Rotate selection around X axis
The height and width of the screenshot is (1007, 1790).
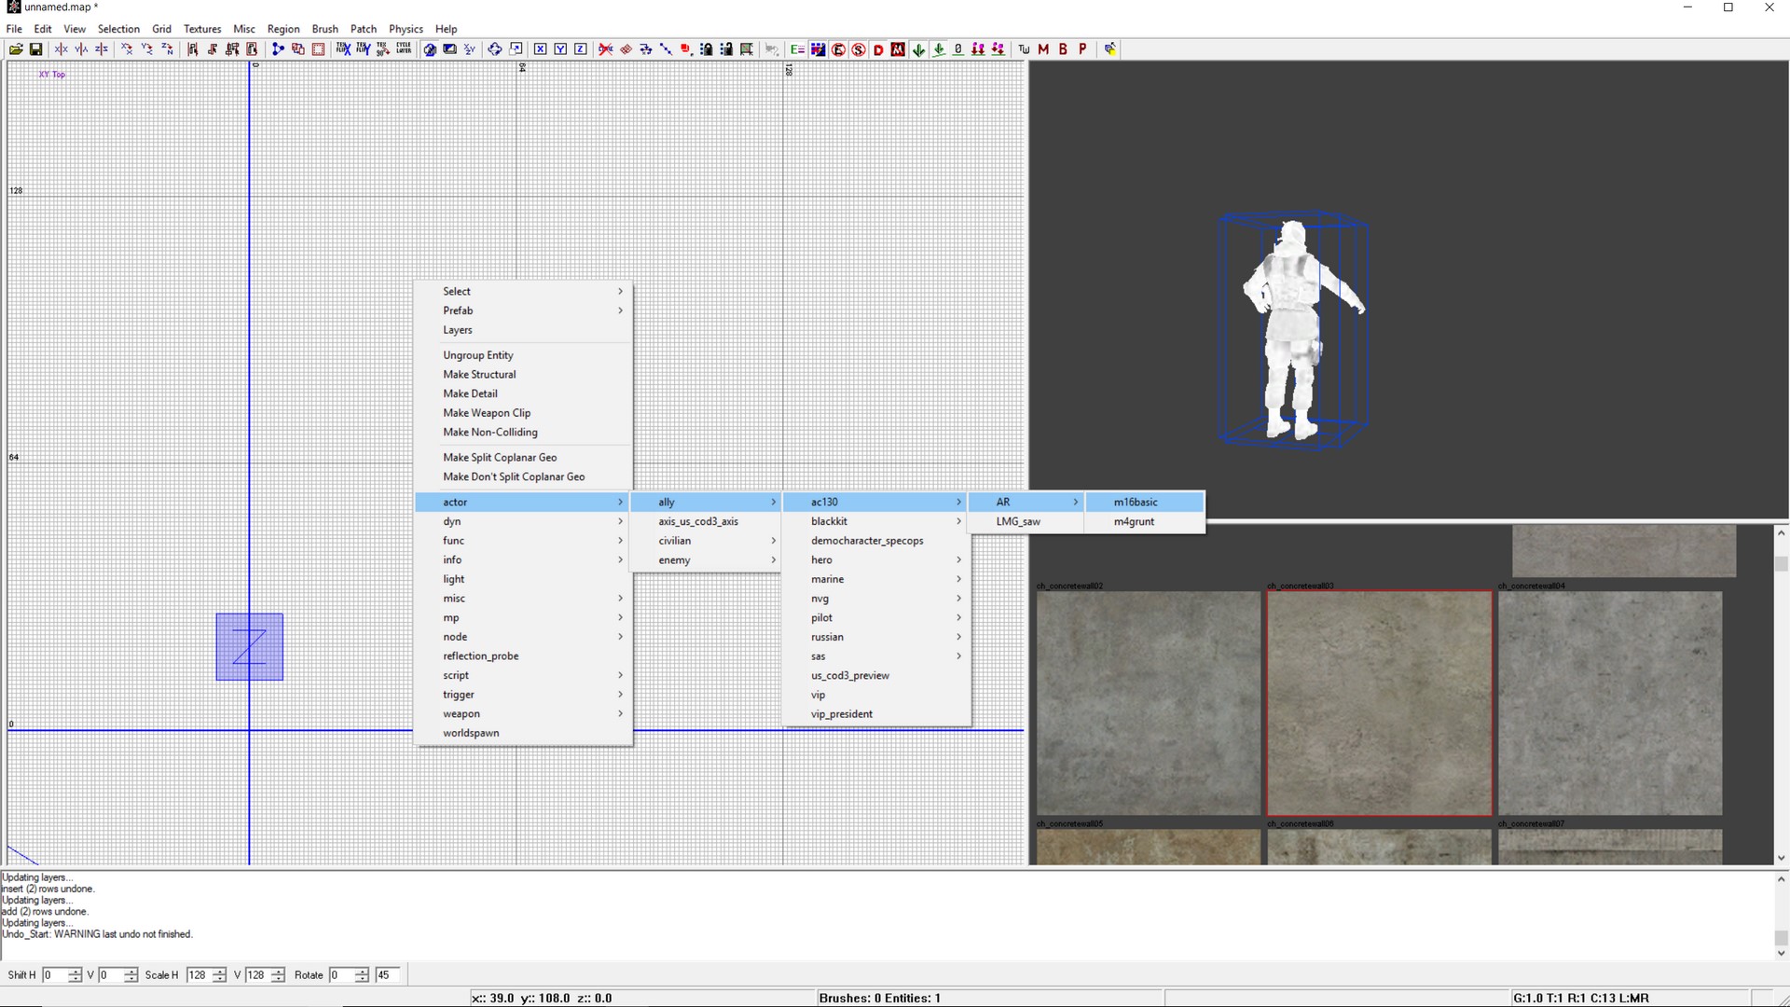coord(127,49)
